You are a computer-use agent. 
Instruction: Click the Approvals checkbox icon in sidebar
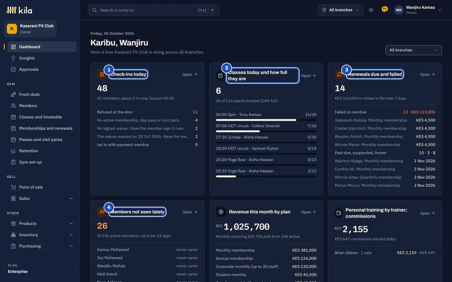(x=13, y=69)
